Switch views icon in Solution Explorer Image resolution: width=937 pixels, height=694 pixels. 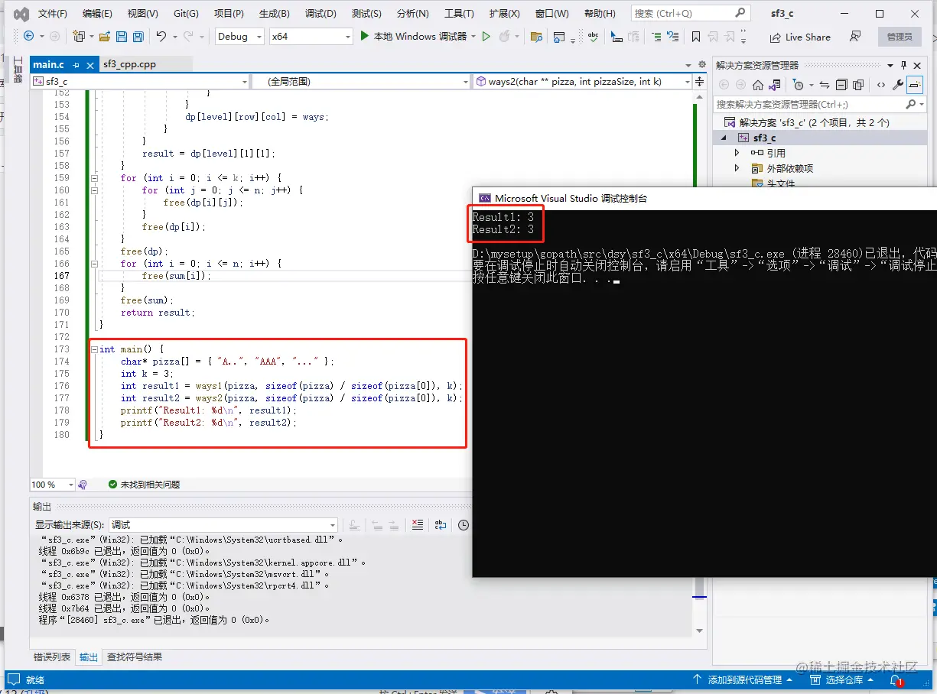775,85
